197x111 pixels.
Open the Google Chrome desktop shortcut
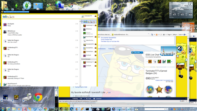tap(38, 97)
